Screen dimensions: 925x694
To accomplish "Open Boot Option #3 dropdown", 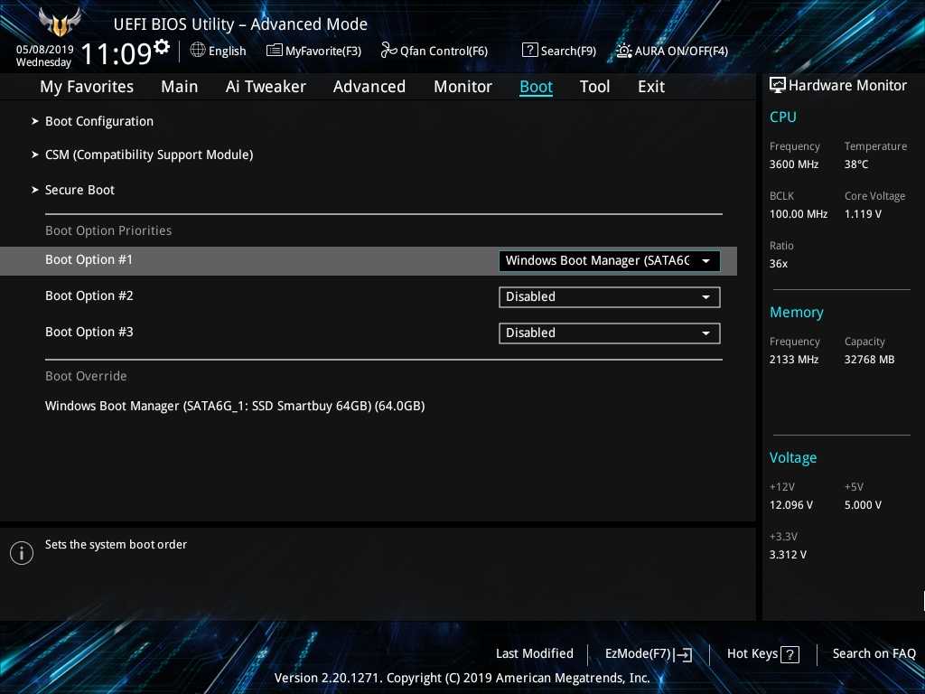I will pyautogui.click(x=609, y=333).
